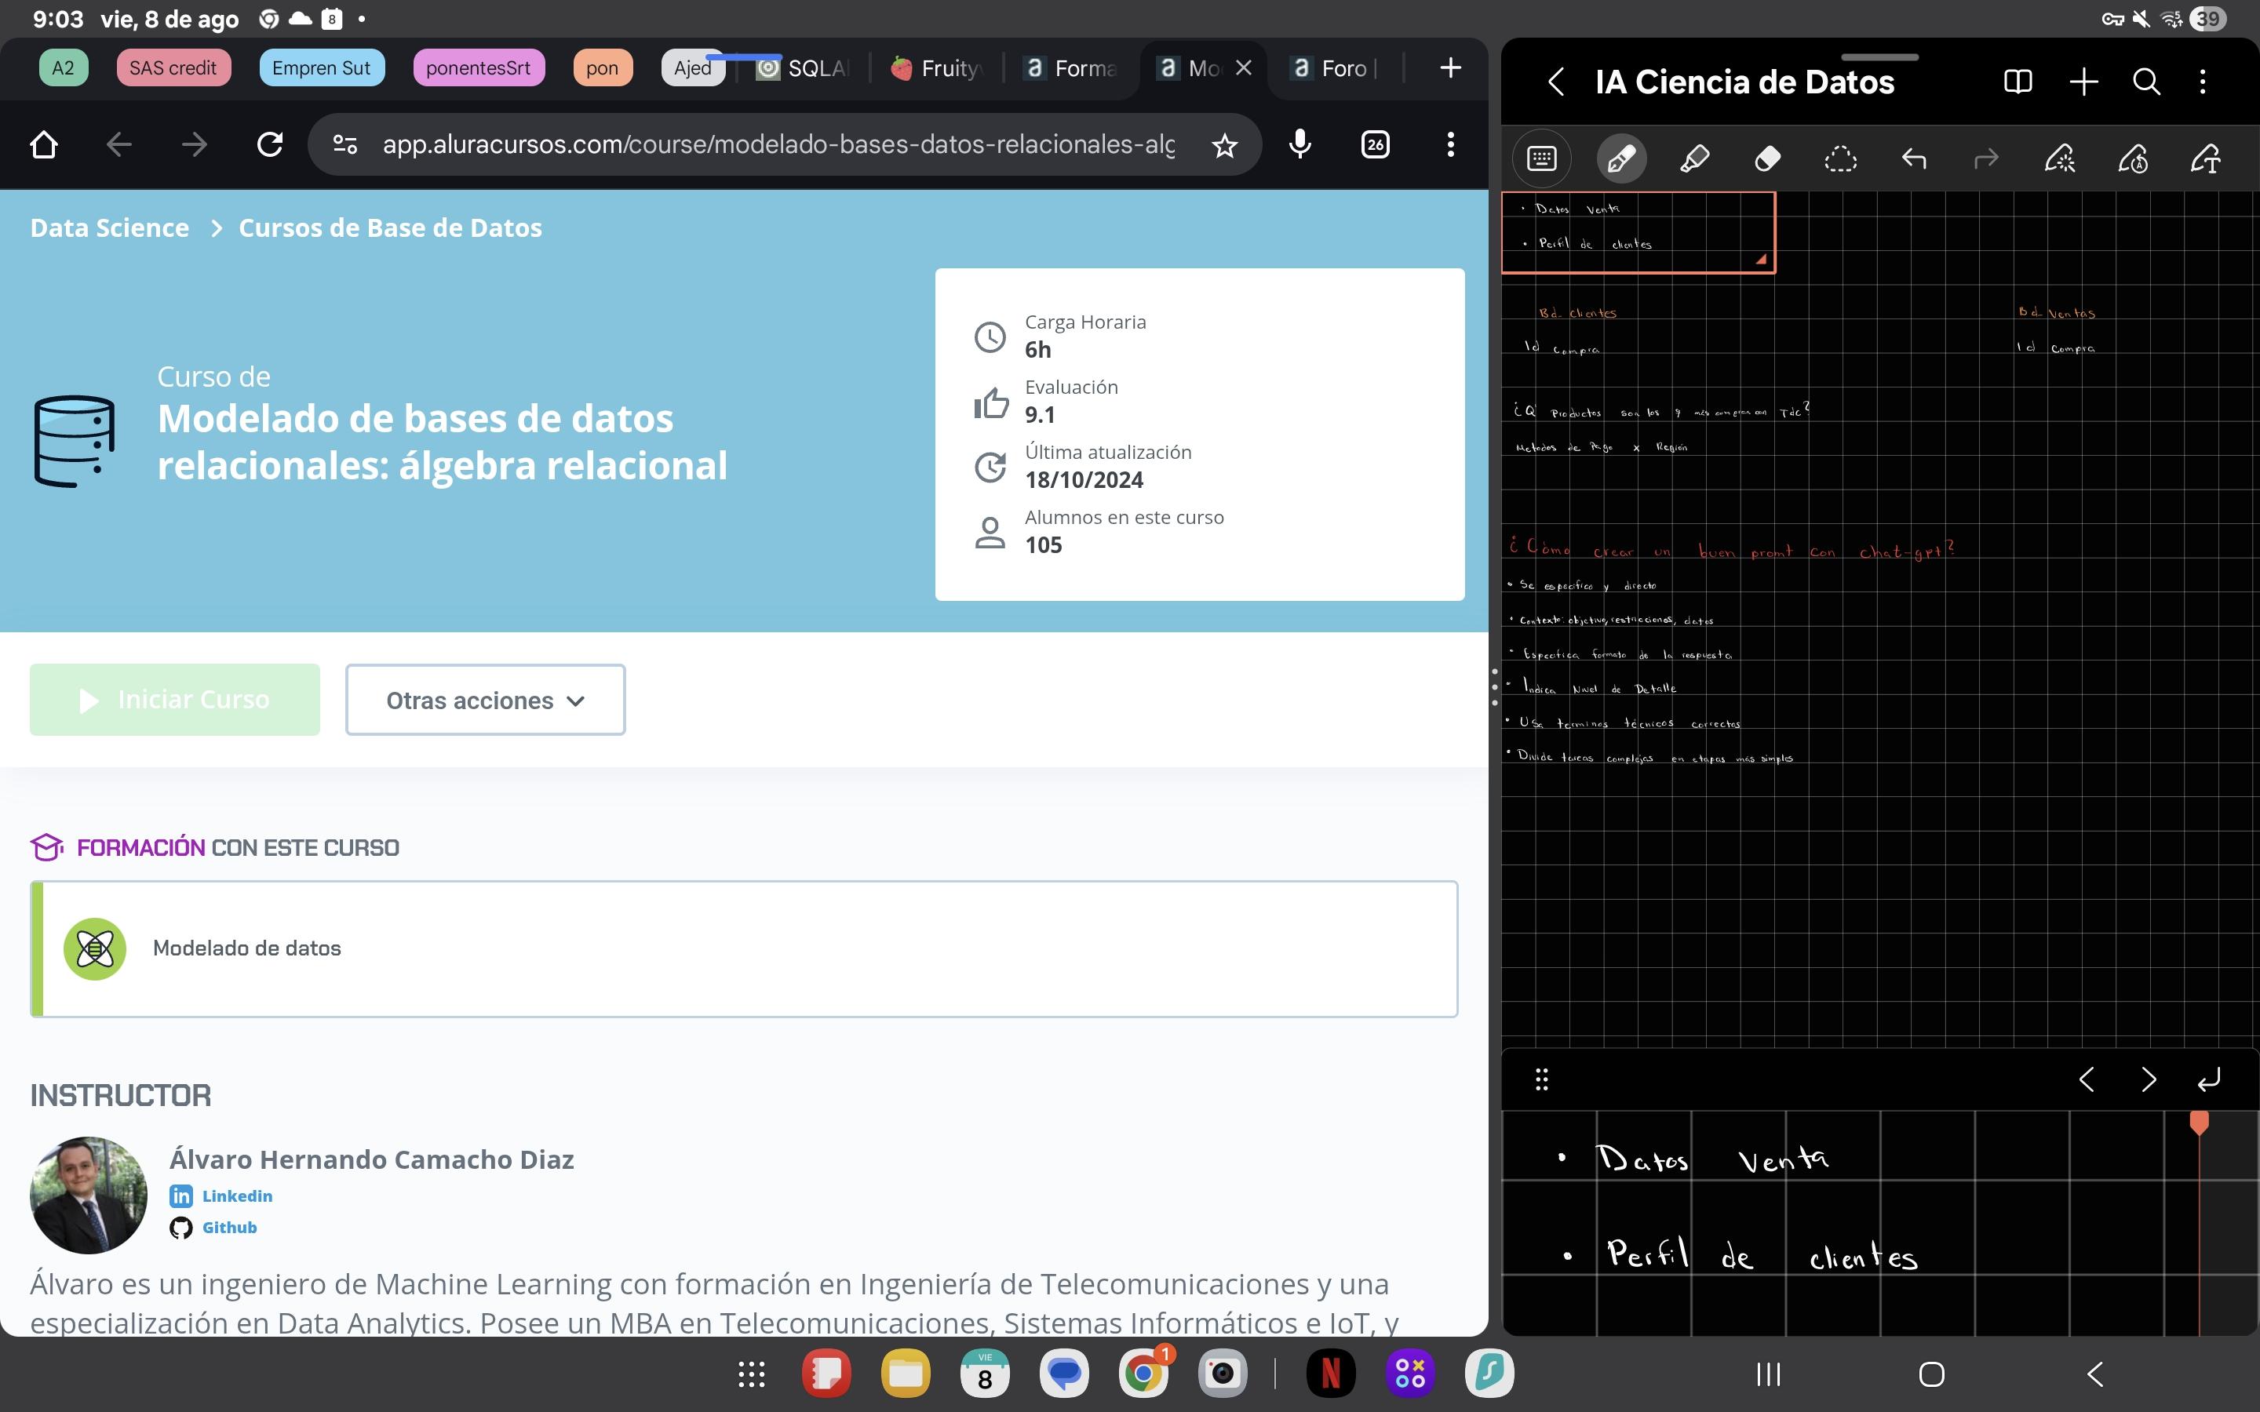Click Chrome's forward arrow
Viewport: 2260px width, 1412px height.
pos(195,145)
